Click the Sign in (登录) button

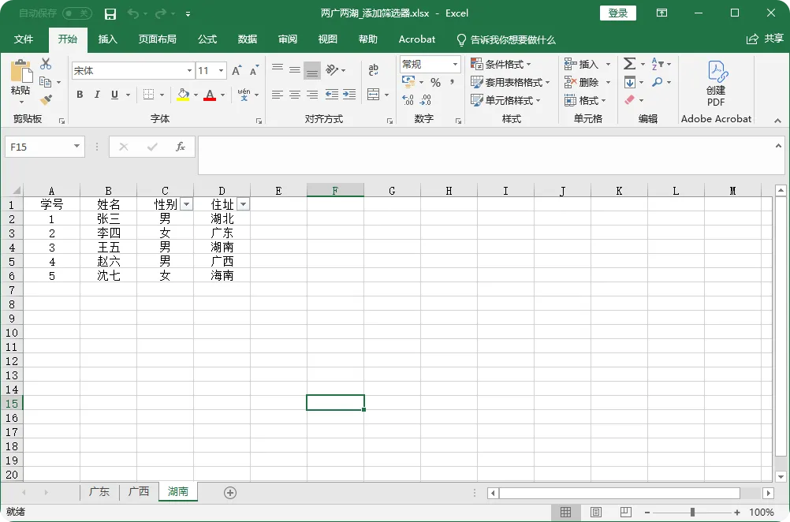tap(617, 13)
